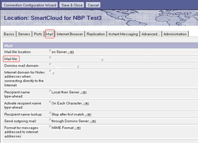Click the Location title heading

pos(53,18)
